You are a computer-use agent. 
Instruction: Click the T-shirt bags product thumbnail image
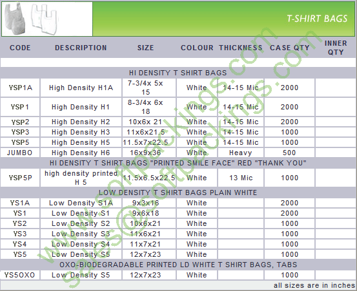pyautogui.click(x=47, y=19)
